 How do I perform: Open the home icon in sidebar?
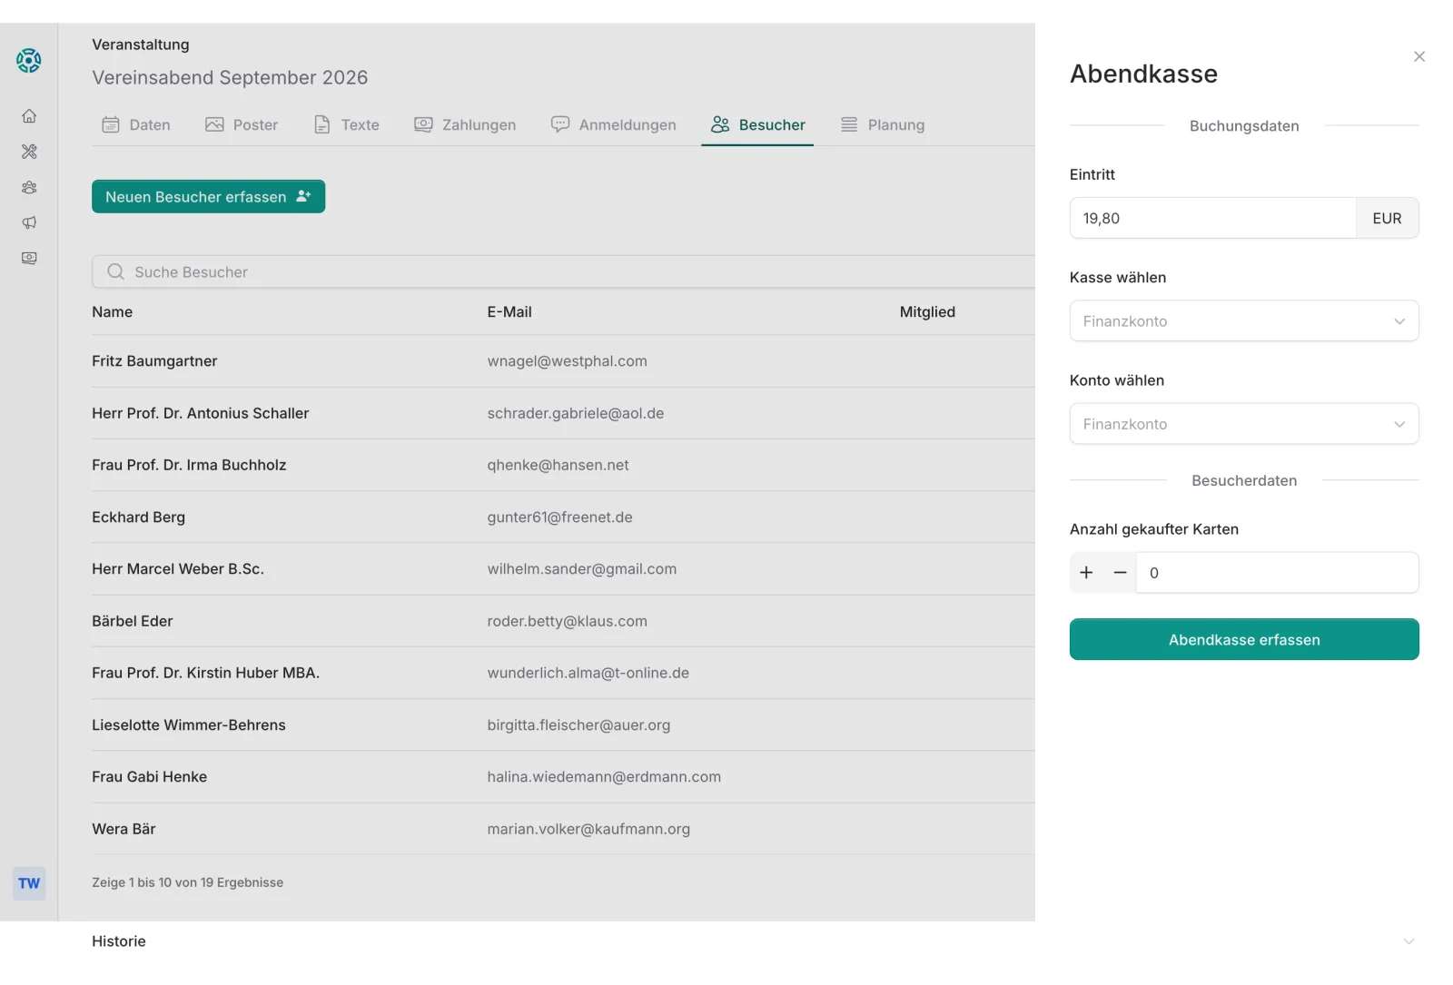click(29, 116)
